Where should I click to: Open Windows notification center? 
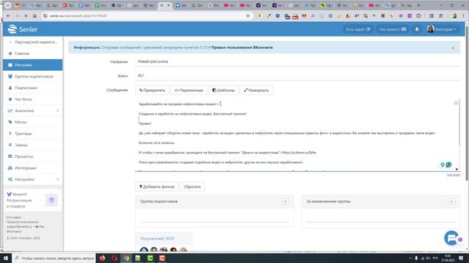coord(461,258)
